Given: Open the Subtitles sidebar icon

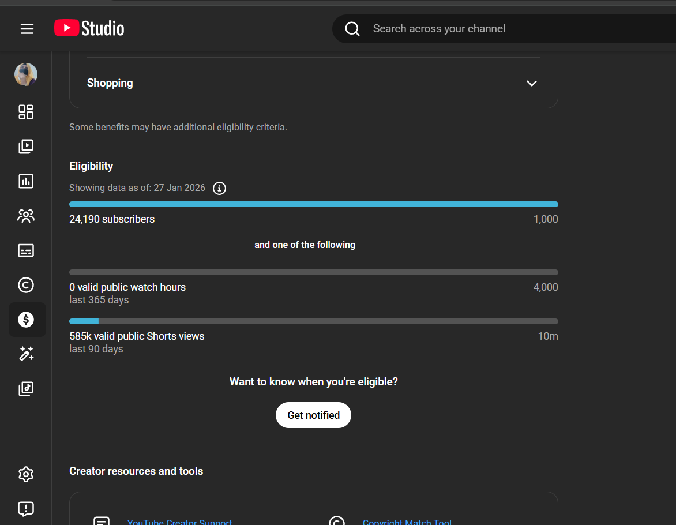Looking at the screenshot, I should tap(26, 250).
